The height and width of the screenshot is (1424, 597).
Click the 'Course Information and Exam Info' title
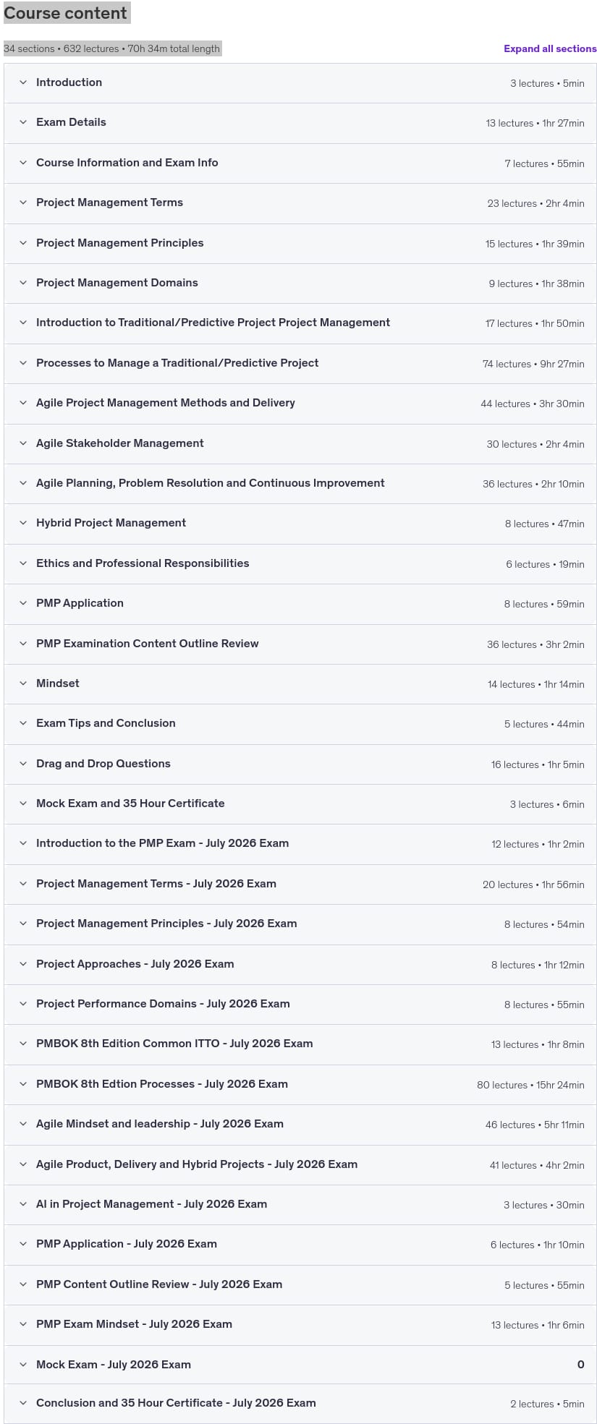point(127,163)
